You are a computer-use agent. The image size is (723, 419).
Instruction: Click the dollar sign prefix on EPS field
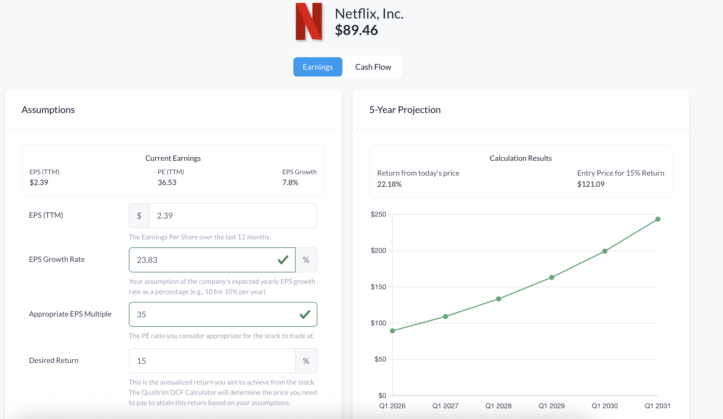click(x=139, y=216)
